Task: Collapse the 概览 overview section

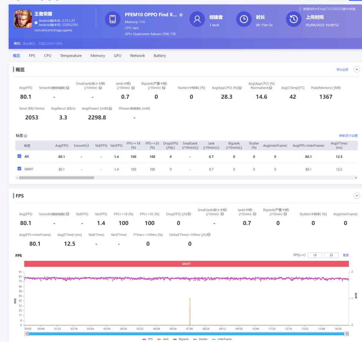Action: coord(357,69)
